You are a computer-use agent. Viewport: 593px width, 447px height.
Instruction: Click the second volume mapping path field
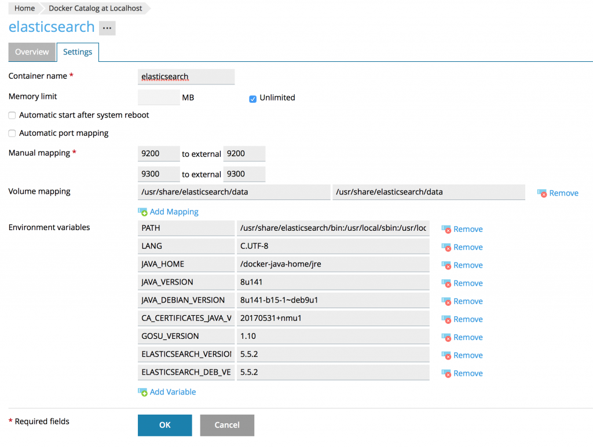[429, 192]
